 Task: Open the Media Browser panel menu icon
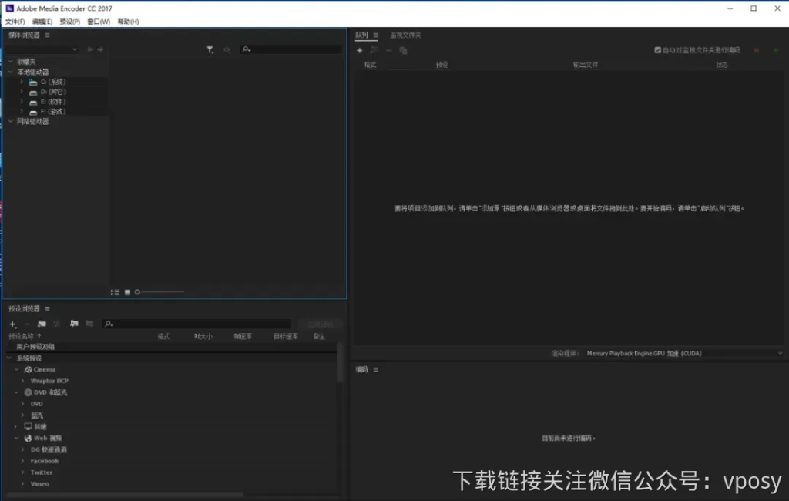[47, 35]
